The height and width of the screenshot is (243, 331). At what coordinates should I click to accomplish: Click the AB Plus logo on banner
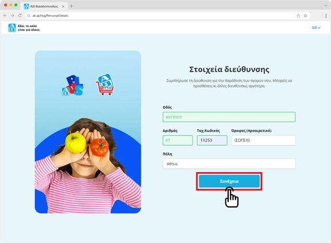(x=73, y=85)
